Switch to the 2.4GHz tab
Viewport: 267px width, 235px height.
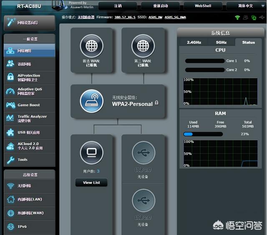pyautogui.click(x=194, y=42)
